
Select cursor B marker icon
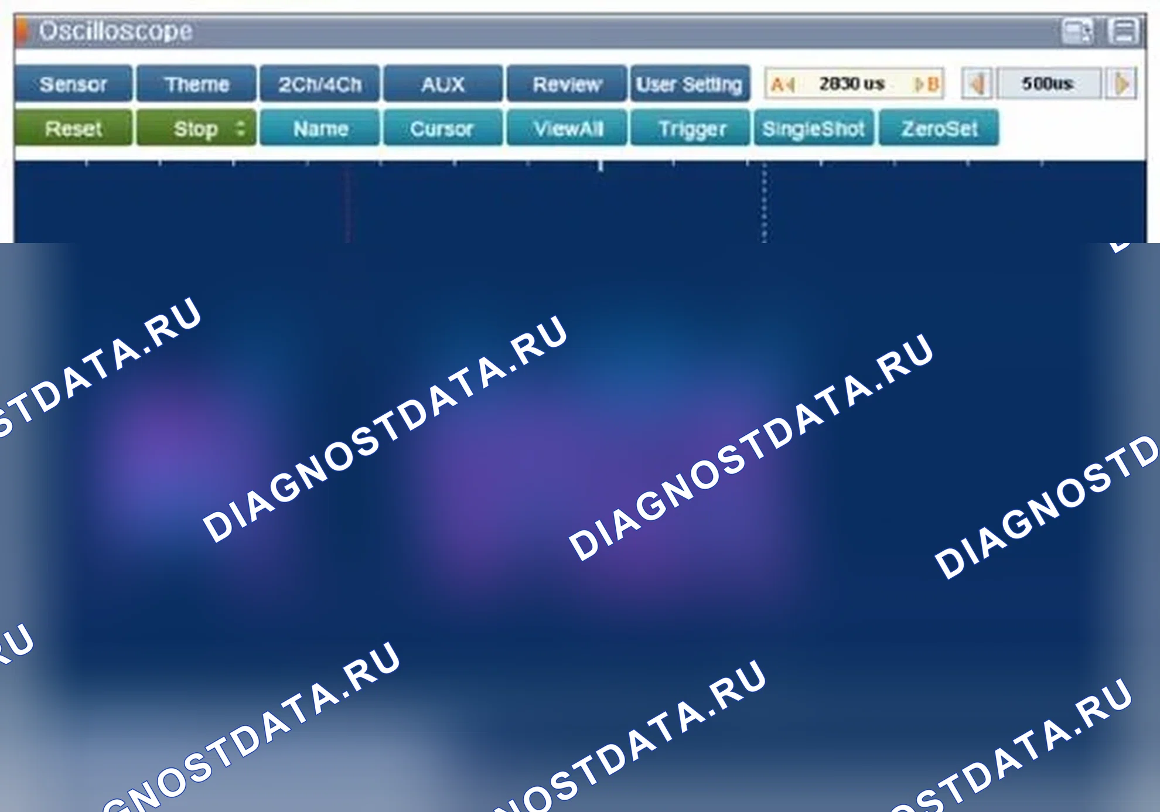(x=928, y=84)
